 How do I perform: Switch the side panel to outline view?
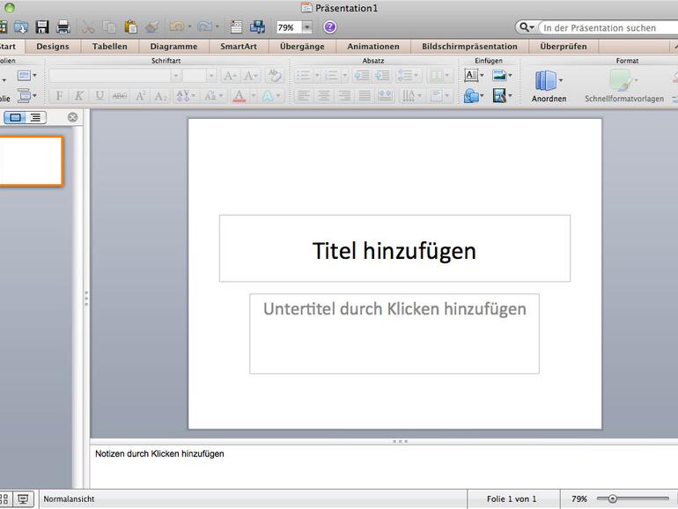point(35,117)
